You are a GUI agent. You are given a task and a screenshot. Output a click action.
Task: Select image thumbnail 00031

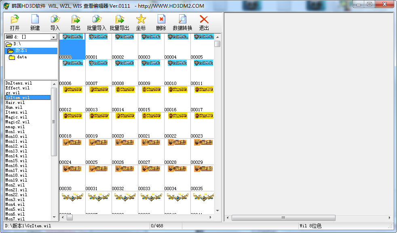pos(99,178)
